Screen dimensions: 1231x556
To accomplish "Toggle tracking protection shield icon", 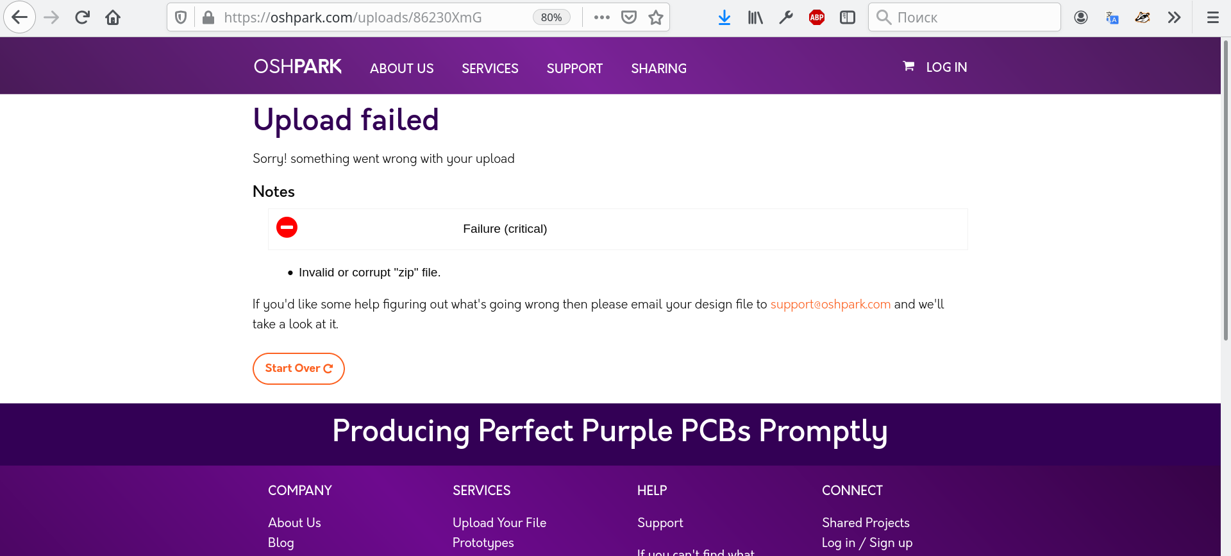I will 181,17.
